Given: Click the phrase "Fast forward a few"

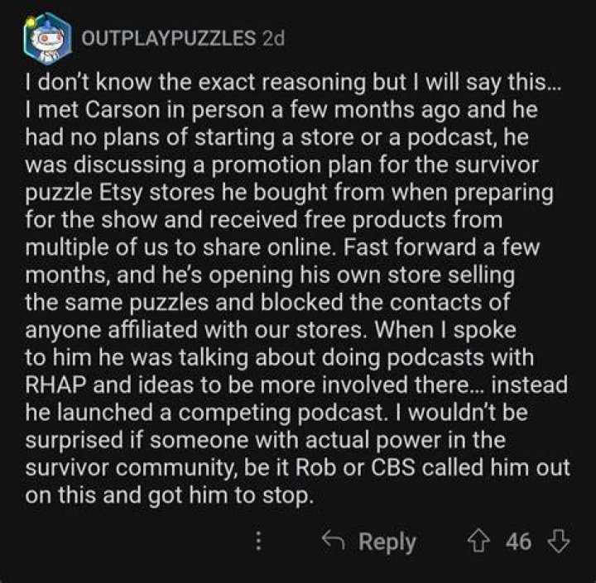Looking at the screenshot, I should tap(441, 247).
